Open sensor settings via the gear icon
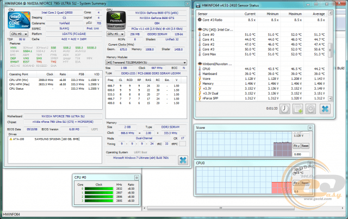The image size is (348, 219). click(311, 108)
